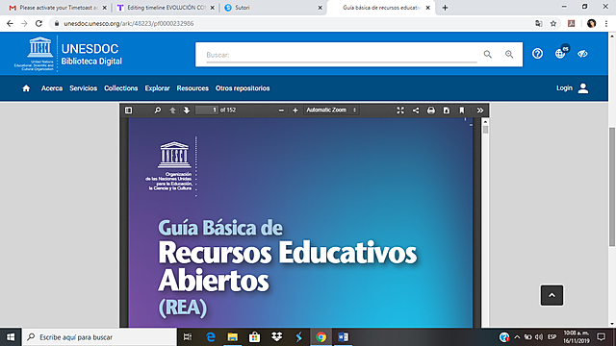Click the ESP language indicator
616x346 pixels.
pyautogui.click(x=552, y=337)
